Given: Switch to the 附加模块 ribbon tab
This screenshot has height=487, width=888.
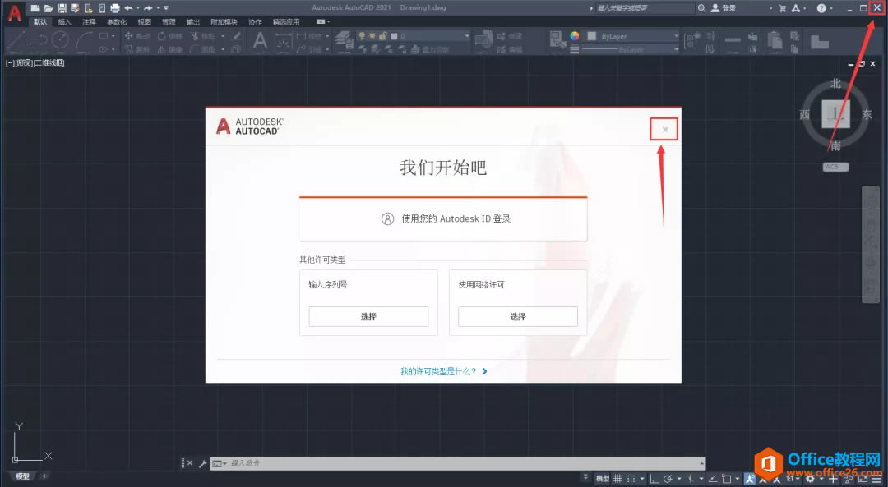Looking at the screenshot, I should tap(224, 22).
